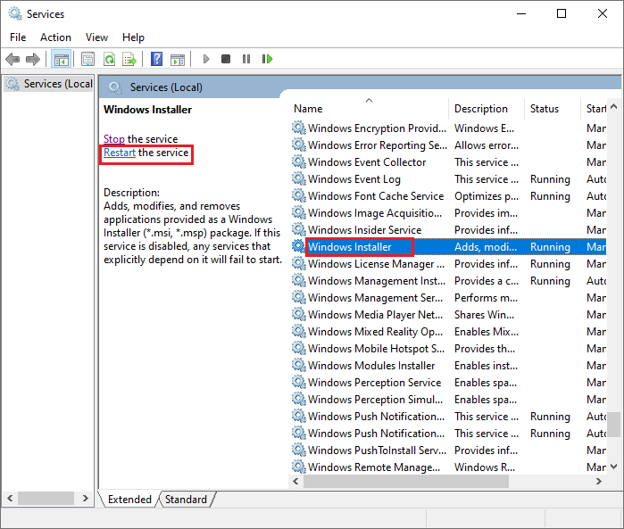
Task: Select Windows Perception Simulation service
Action: tap(448, 399)
